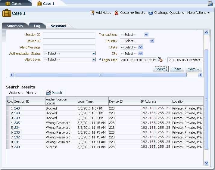The width and height of the screenshot is (215, 170).
Task: Click the Row column header
Action: coord(10,101)
